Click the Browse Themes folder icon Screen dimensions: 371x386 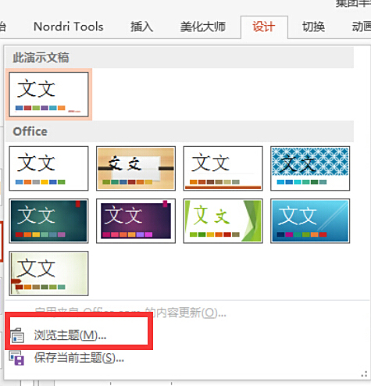click(x=17, y=335)
